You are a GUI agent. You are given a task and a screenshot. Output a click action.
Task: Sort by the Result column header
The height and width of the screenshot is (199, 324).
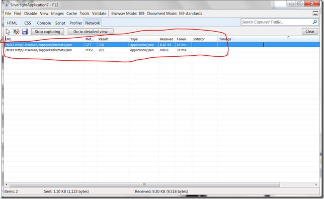coord(113,39)
